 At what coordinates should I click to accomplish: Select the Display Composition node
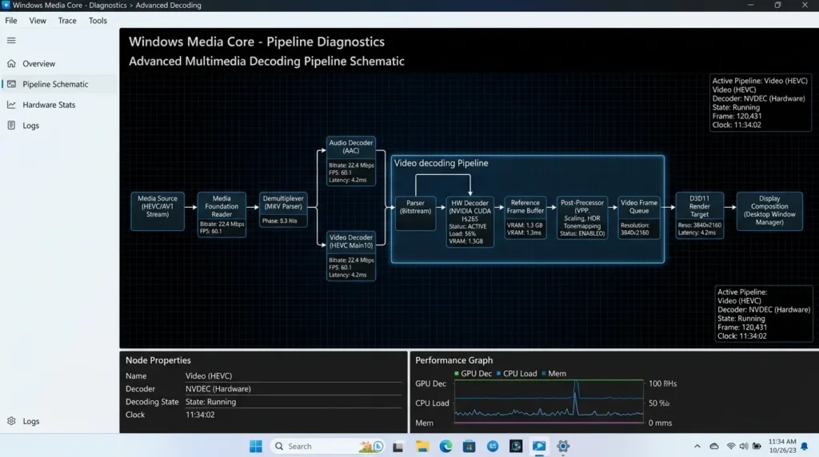point(769,211)
